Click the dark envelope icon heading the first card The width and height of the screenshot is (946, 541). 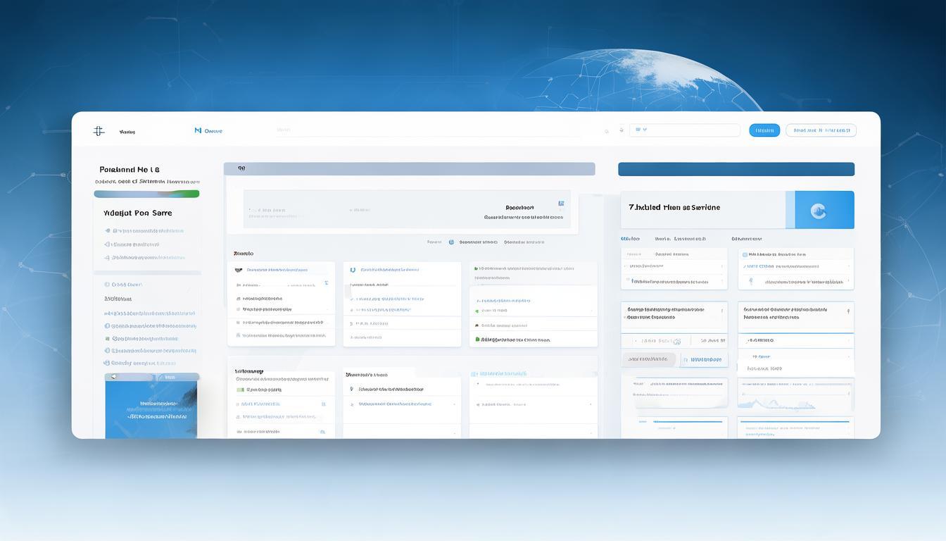[239, 269]
